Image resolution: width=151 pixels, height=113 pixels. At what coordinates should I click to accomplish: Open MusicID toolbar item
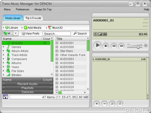click(x=56, y=28)
